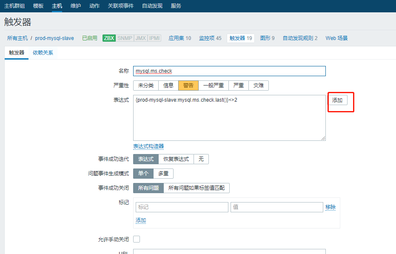Screen dimensions: 396x254
Task: Open the 动作 menu item
Action: pos(94,6)
